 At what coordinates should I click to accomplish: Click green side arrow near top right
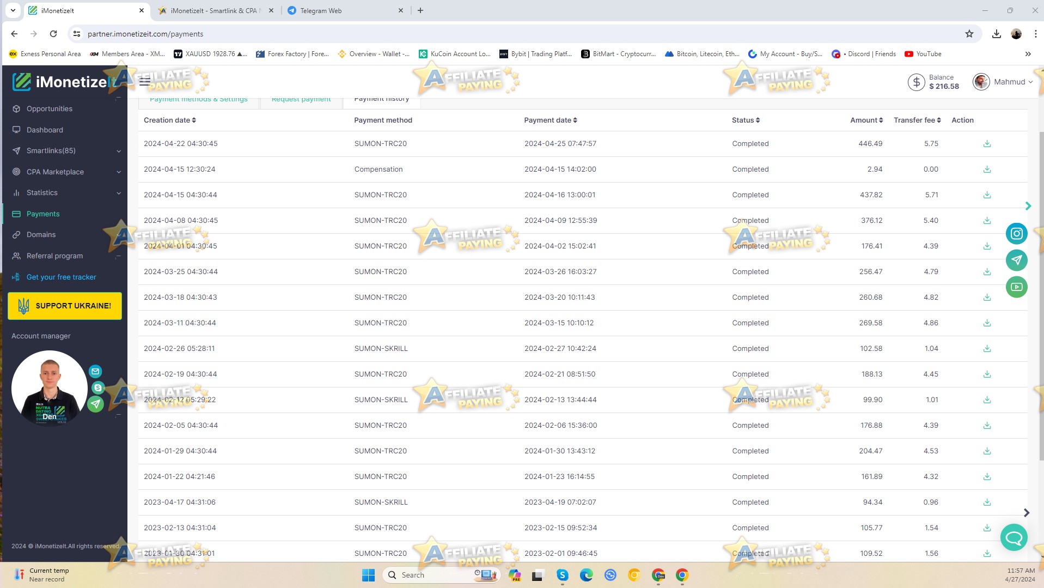pos(1028,206)
